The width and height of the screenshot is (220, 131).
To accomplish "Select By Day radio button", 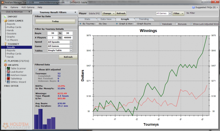I will pos(97,24).
